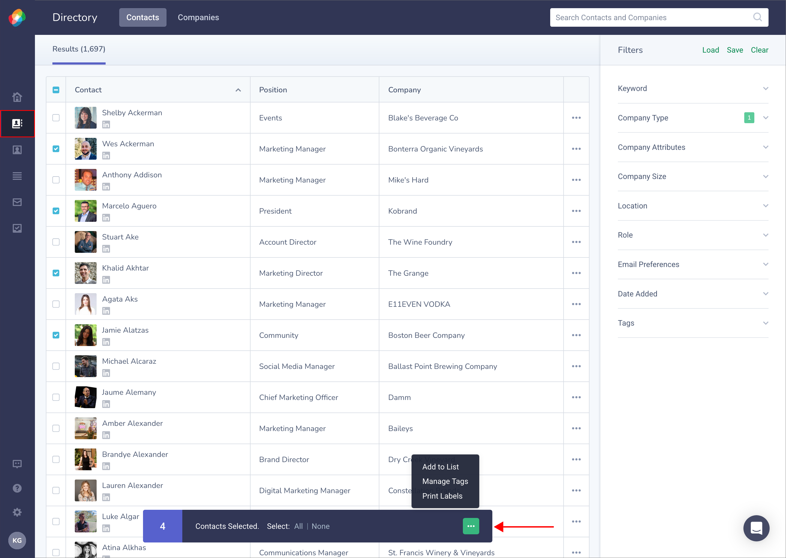The image size is (786, 558).
Task: Open the help question-mark icon
Action: (17, 488)
